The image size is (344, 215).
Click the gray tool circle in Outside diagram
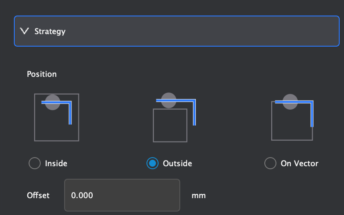[169, 100]
